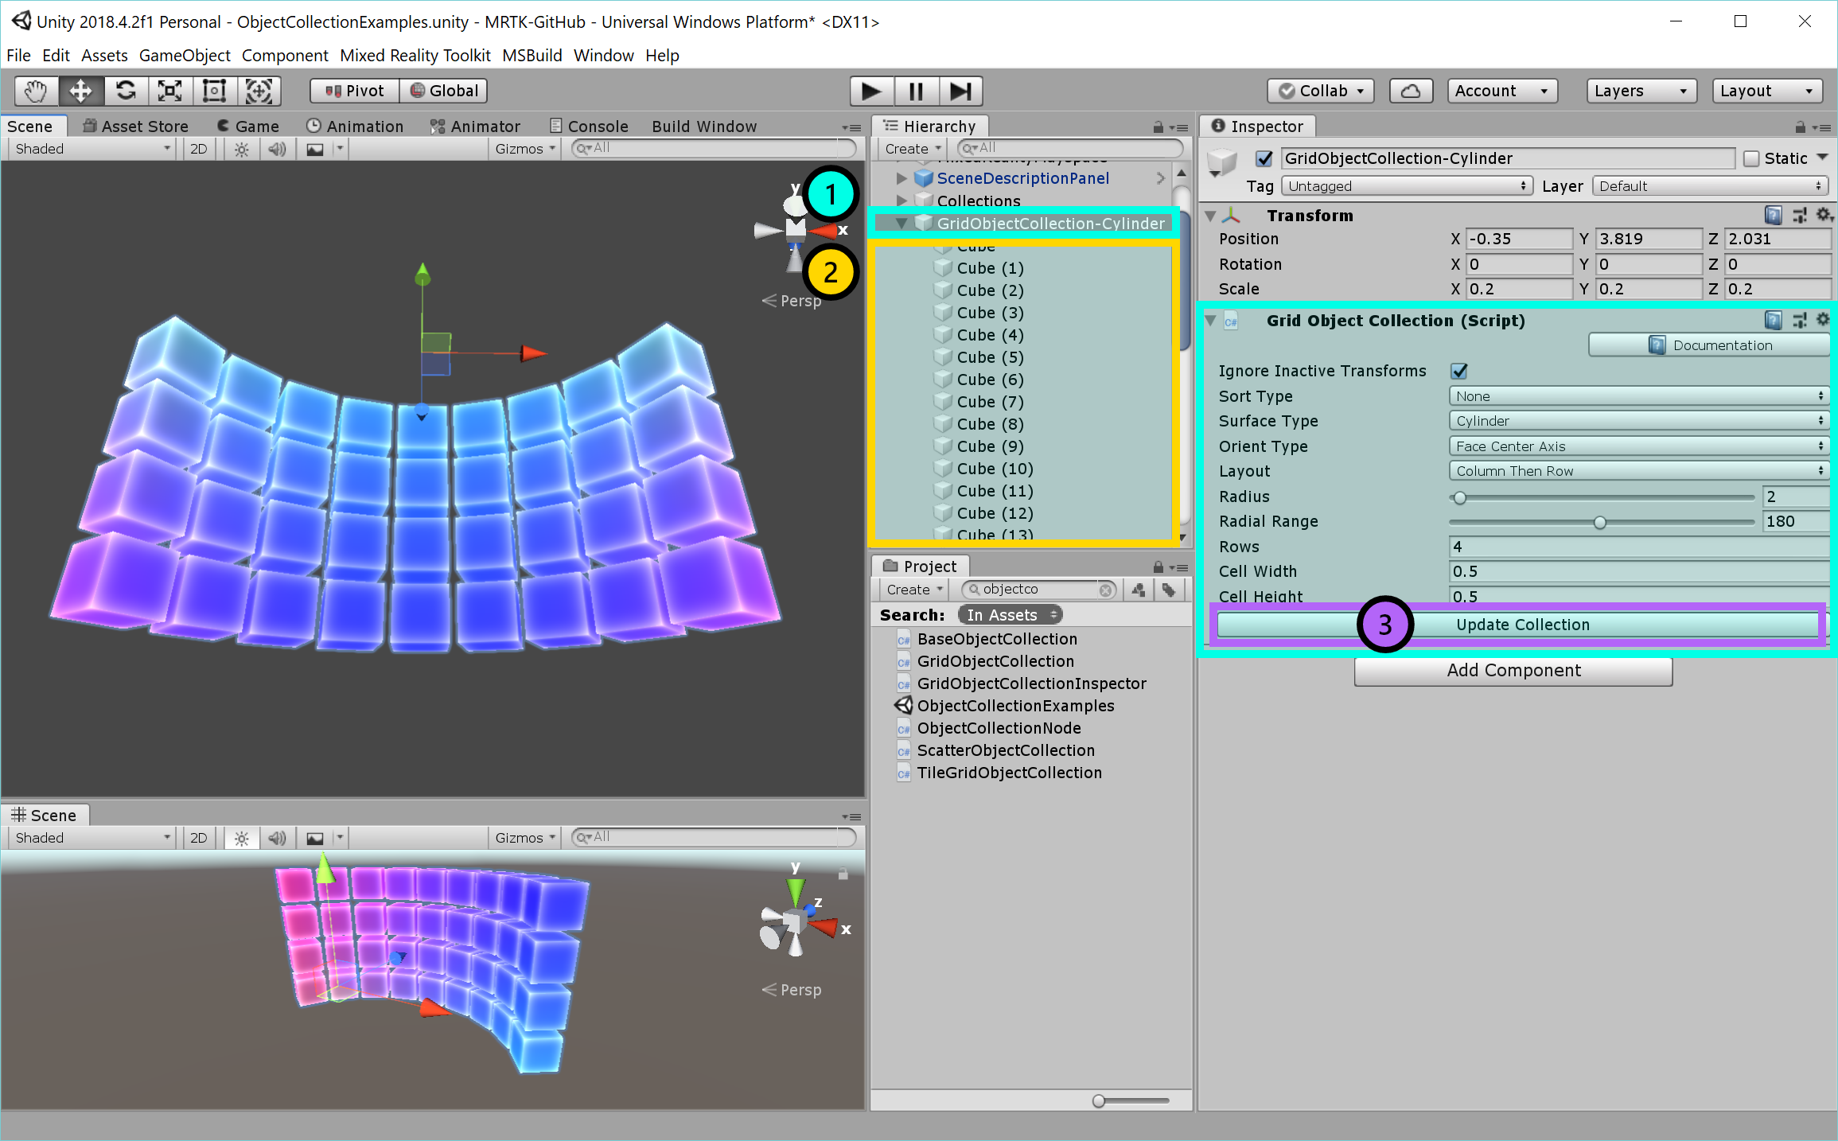1838x1141 pixels.
Task: Click the Pause button in toolbar
Action: [916, 91]
